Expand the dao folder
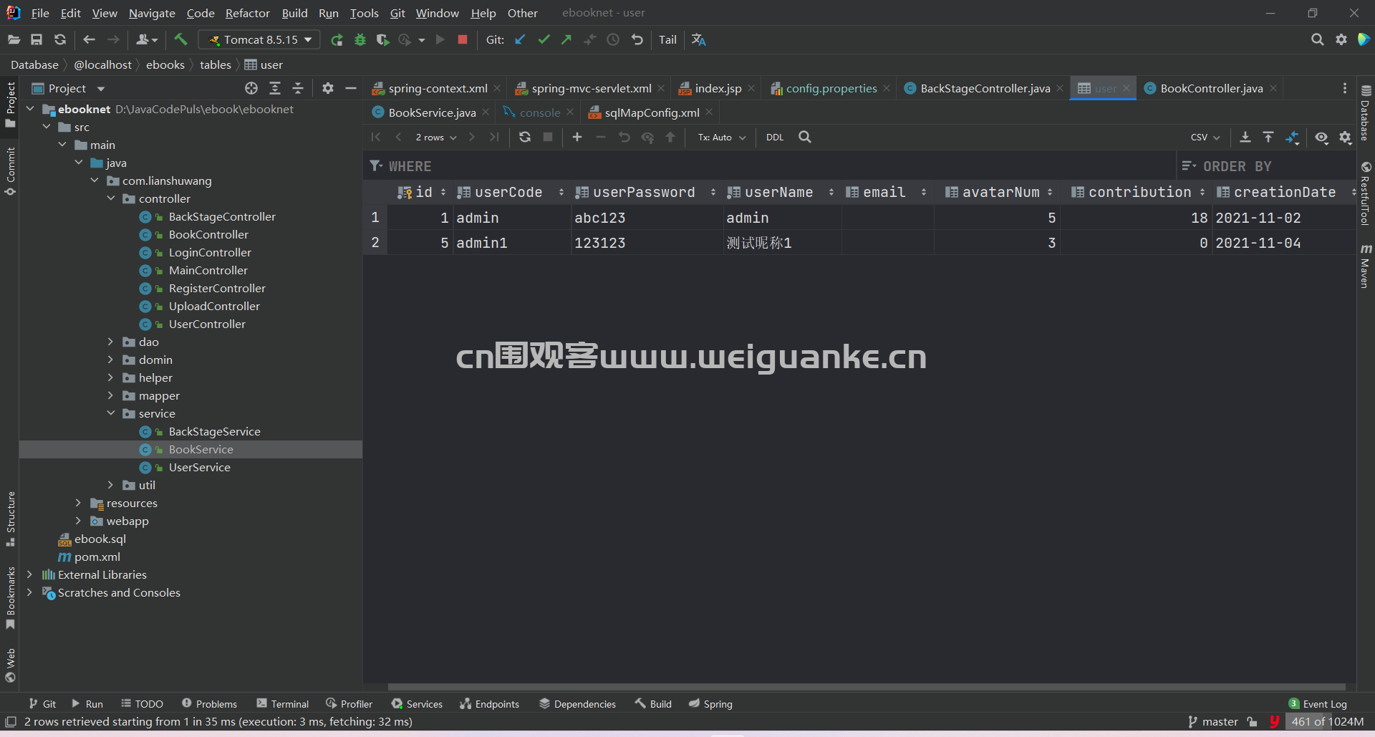Image resolution: width=1375 pixels, height=737 pixels. click(110, 342)
